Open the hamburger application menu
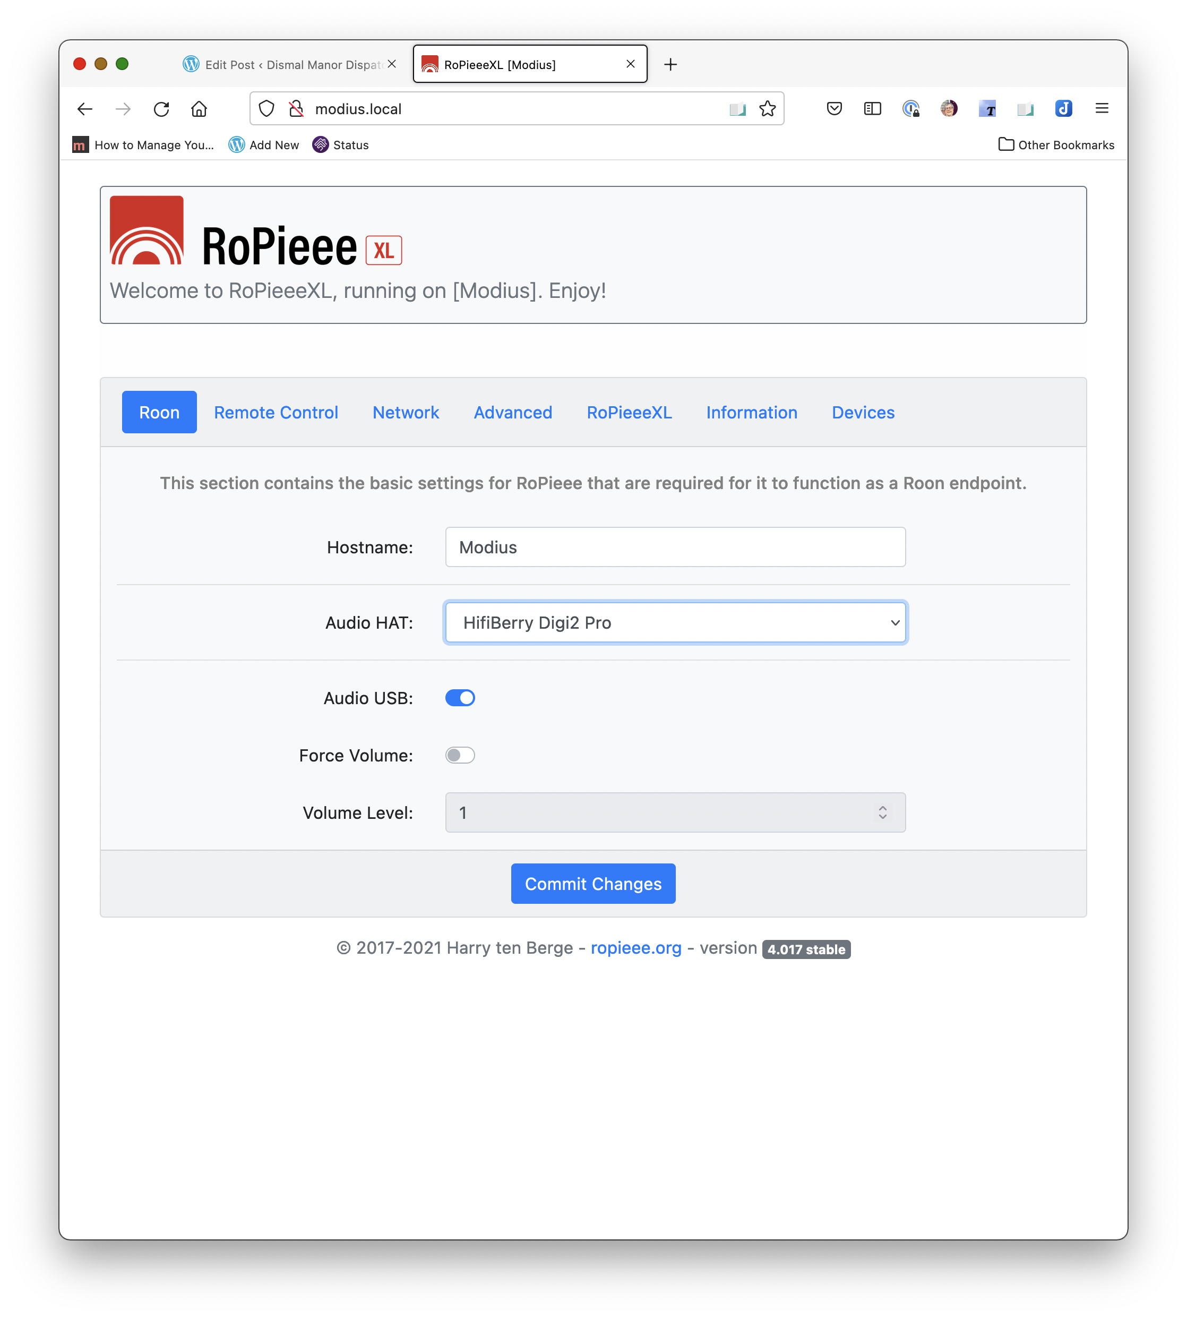This screenshot has height=1318, width=1187. click(x=1102, y=109)
